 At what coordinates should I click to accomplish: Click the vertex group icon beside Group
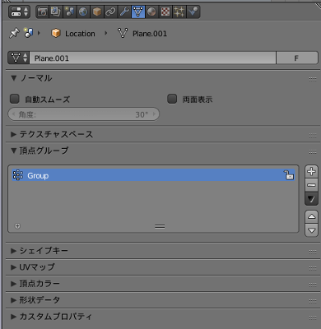tap(18, 175)
